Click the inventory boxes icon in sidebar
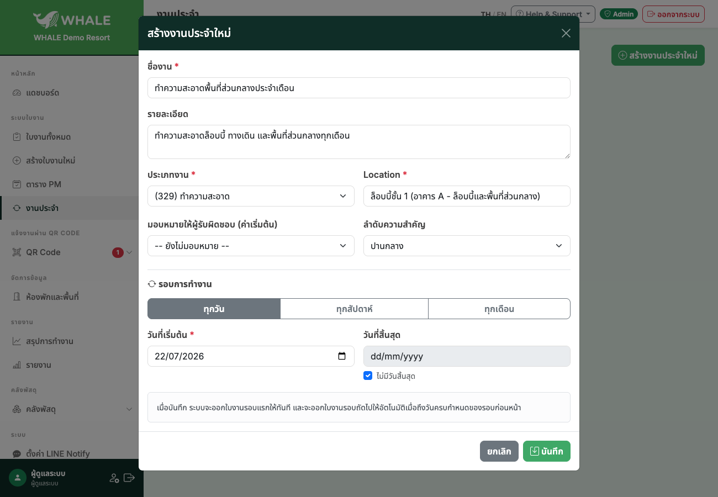The width and height of the screenshot is (718, 497). [17, 409]
